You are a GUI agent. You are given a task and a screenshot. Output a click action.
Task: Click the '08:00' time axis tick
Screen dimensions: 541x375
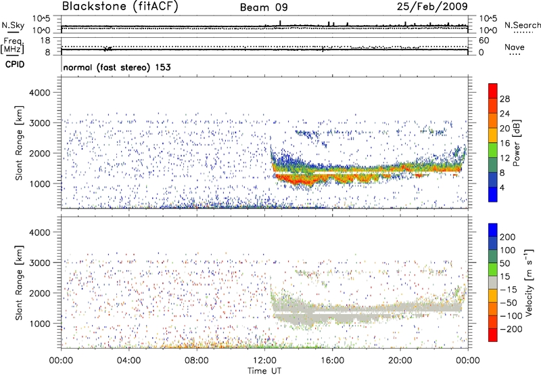197,361
